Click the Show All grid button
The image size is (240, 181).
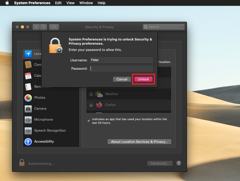coord(54,27)
